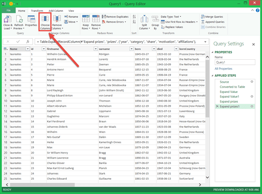This screenshot has height=194, width=262.
Task: Click the gear icon beside Source step
Action: [x=252, y=82]
